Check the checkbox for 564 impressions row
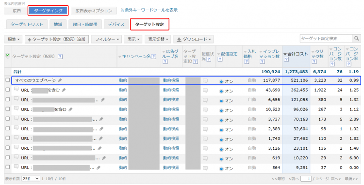This screenshot has height=185, width=364. coord(8,167)
